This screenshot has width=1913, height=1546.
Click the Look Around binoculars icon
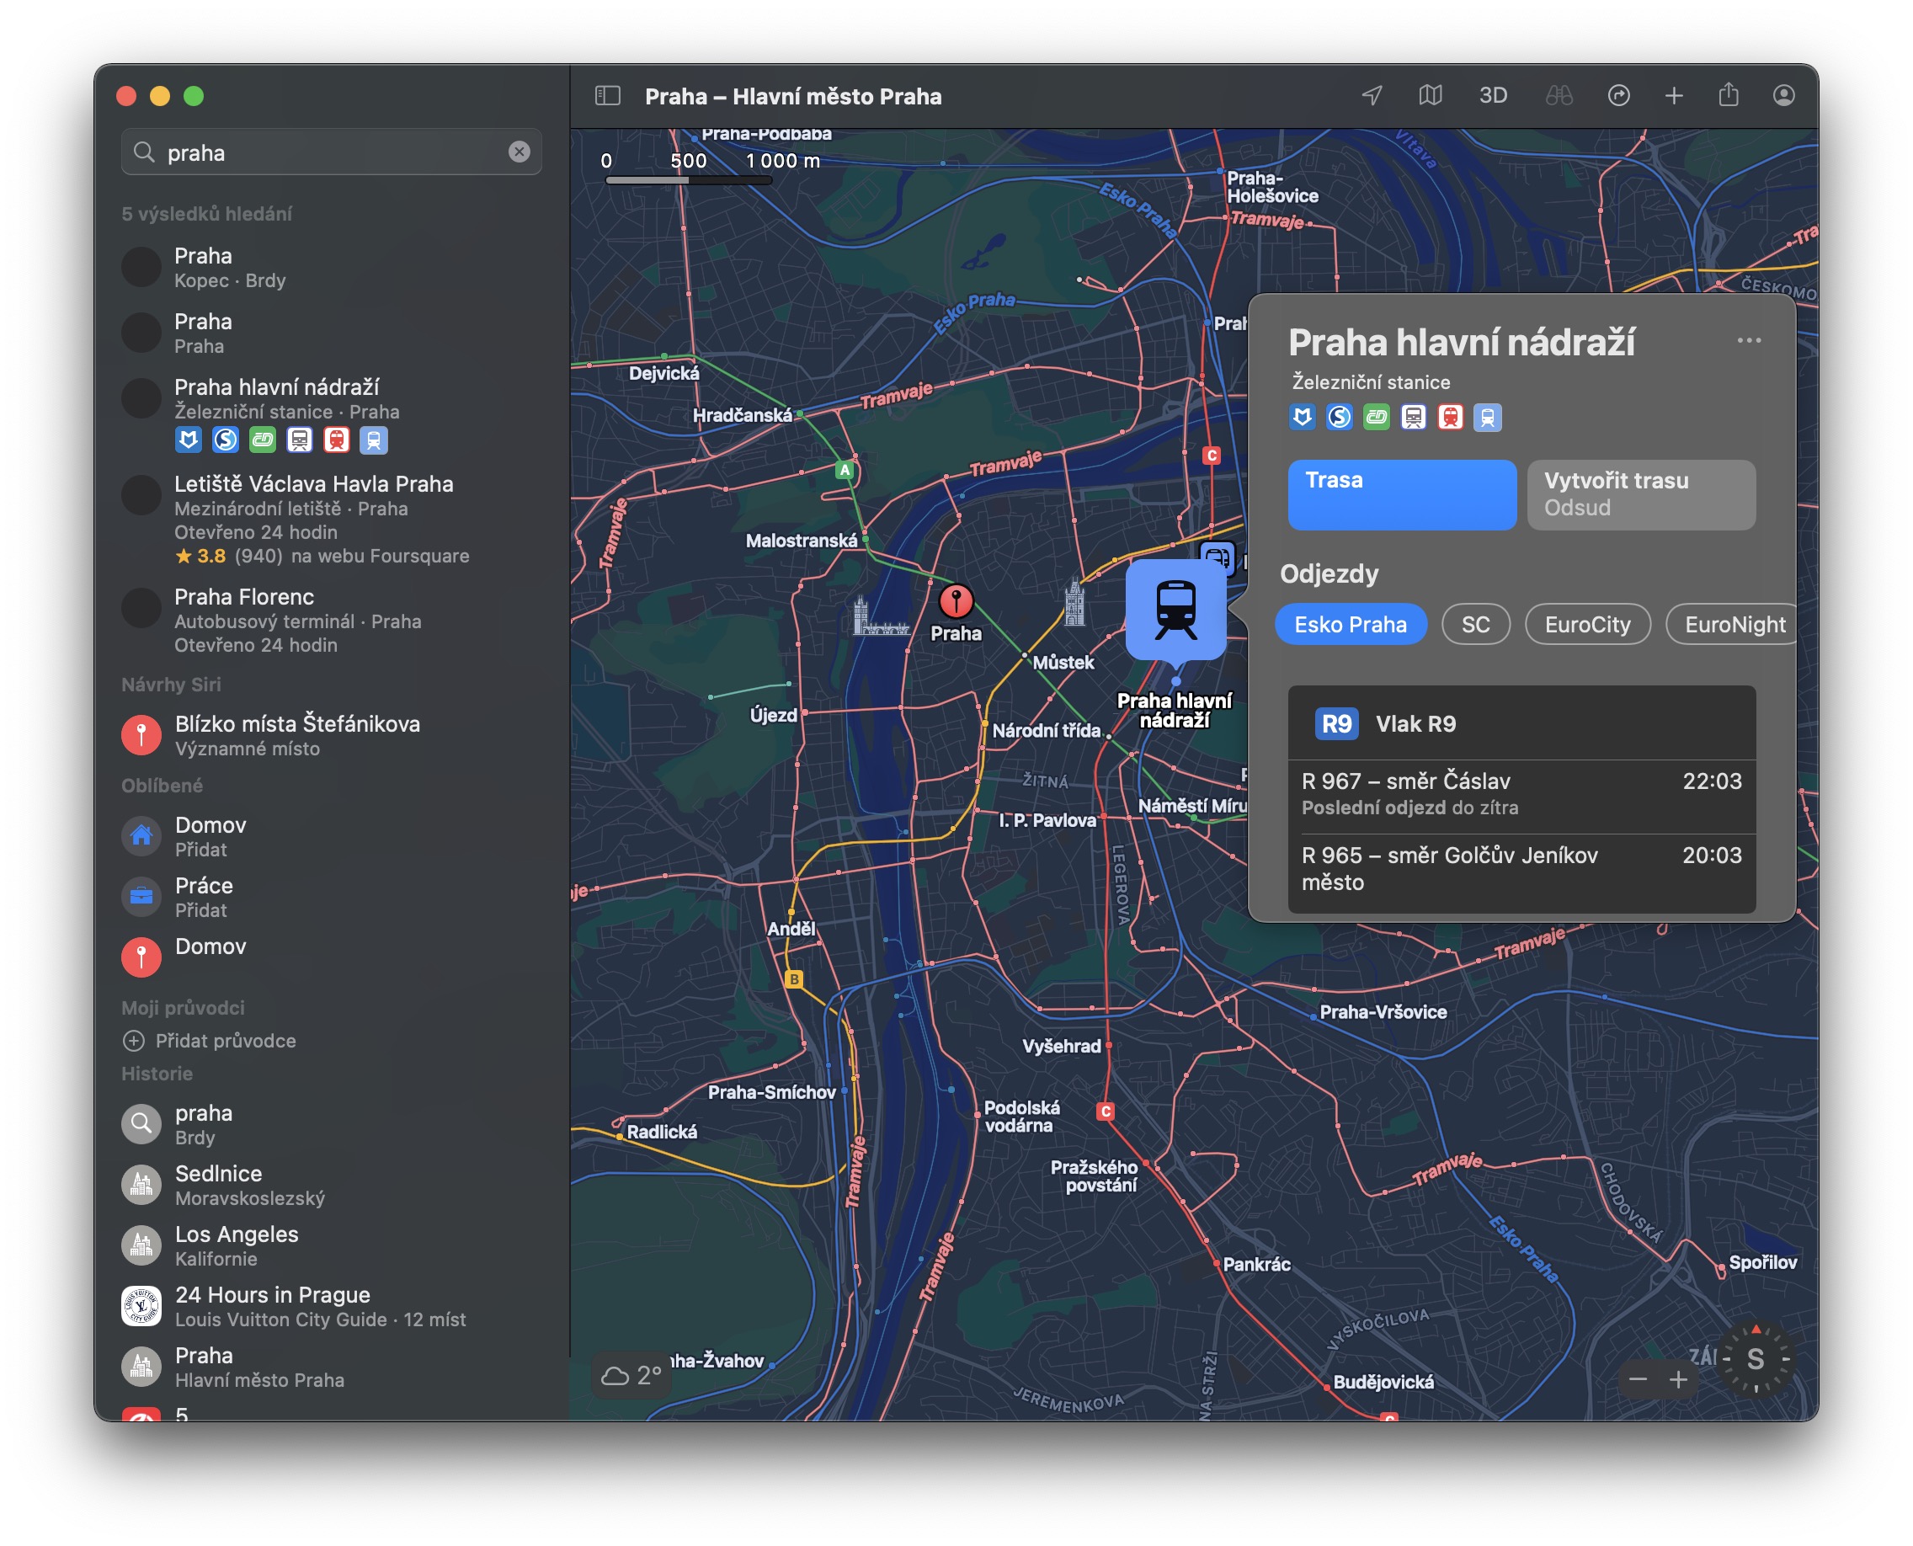[x=1559, y=96]
